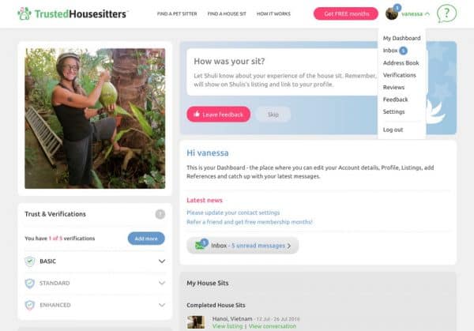
Task: Collapse the vanessa account dropdown
Action: pos(416,14)
